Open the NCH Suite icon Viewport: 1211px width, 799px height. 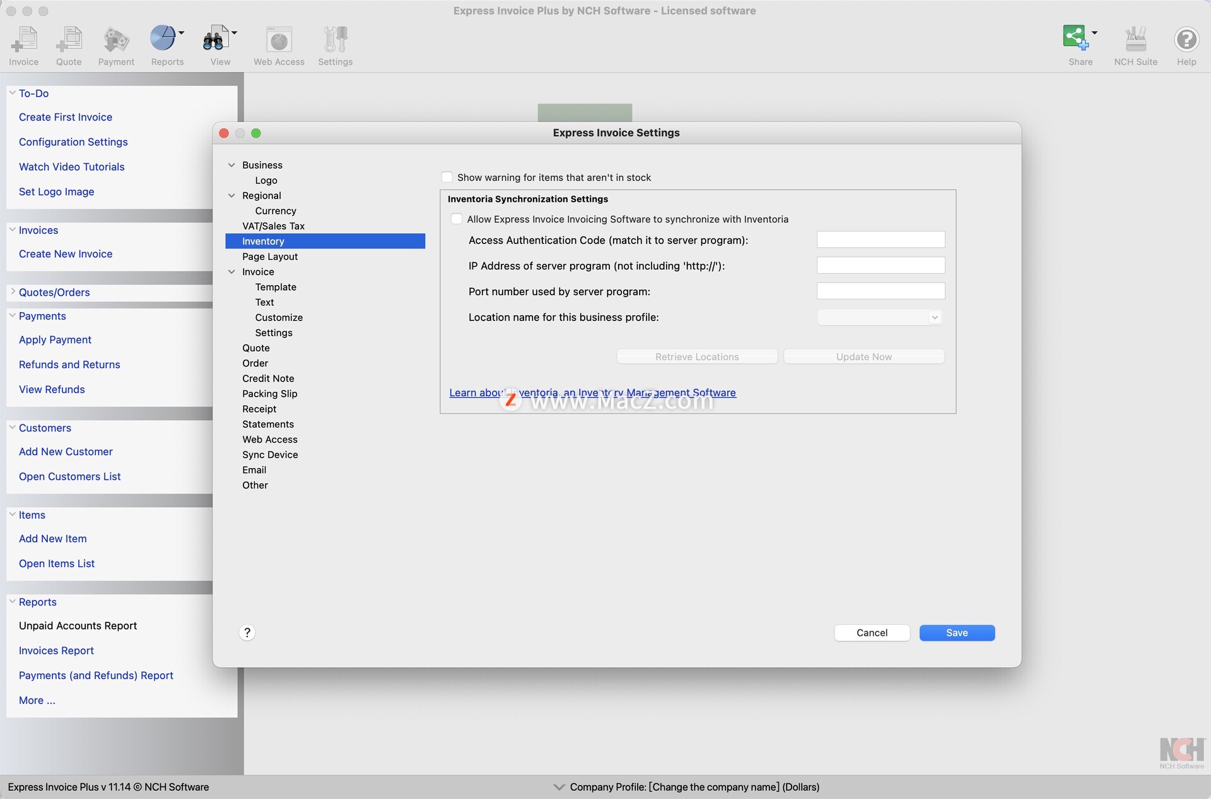pos(1135,39)
